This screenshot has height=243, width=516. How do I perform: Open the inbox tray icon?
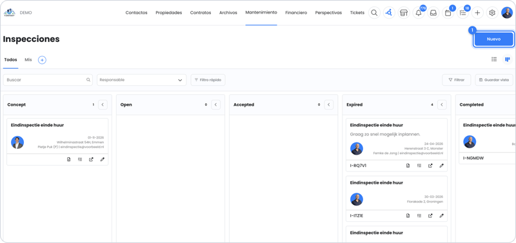pyautogui.click(x=433, y=13)
